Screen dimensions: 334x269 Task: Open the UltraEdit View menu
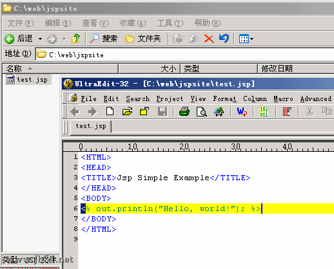tap(198, 98)
